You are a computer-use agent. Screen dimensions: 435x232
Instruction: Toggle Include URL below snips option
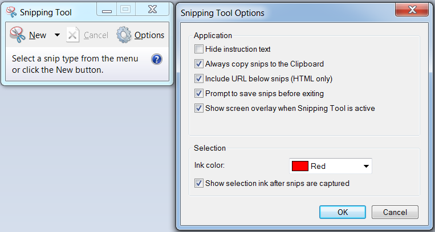[x=199, y=78]
